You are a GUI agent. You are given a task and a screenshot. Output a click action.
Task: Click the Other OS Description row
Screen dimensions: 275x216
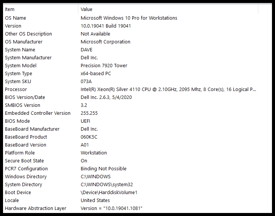tap(28, 34)
